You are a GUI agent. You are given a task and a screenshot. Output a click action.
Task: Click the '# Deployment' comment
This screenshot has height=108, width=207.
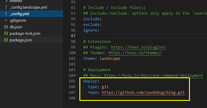point(97,70)
